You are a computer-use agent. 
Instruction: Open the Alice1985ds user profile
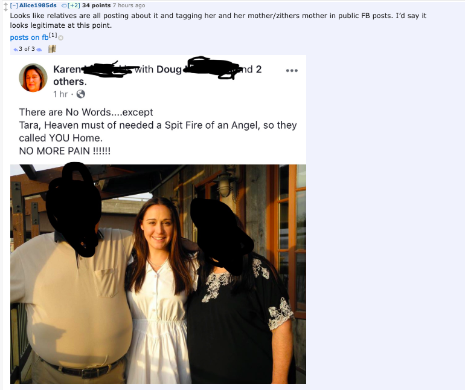[37, 5]
